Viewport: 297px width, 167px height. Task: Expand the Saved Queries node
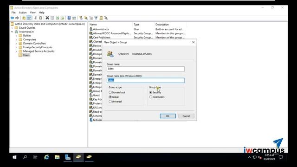coord(13,28)
